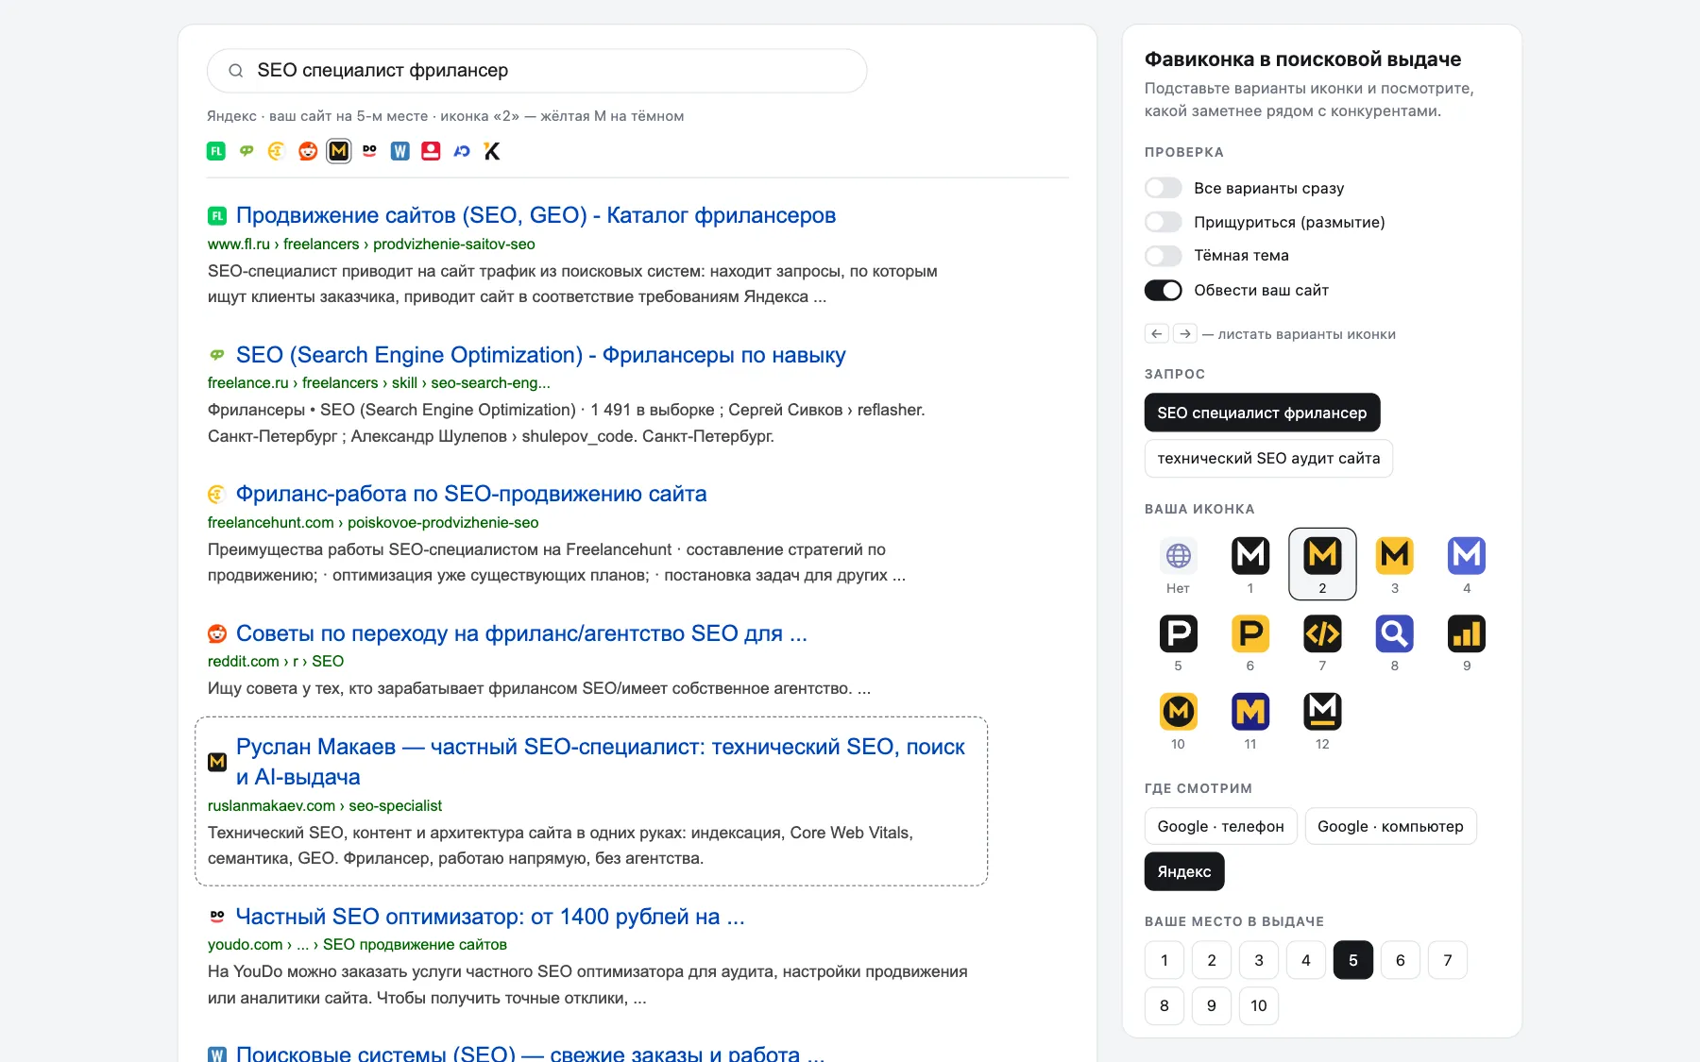Screen dimensions: 1700x1062
Task: Switch view to 'Google · компьютер'
Action: pos(1390,826)
